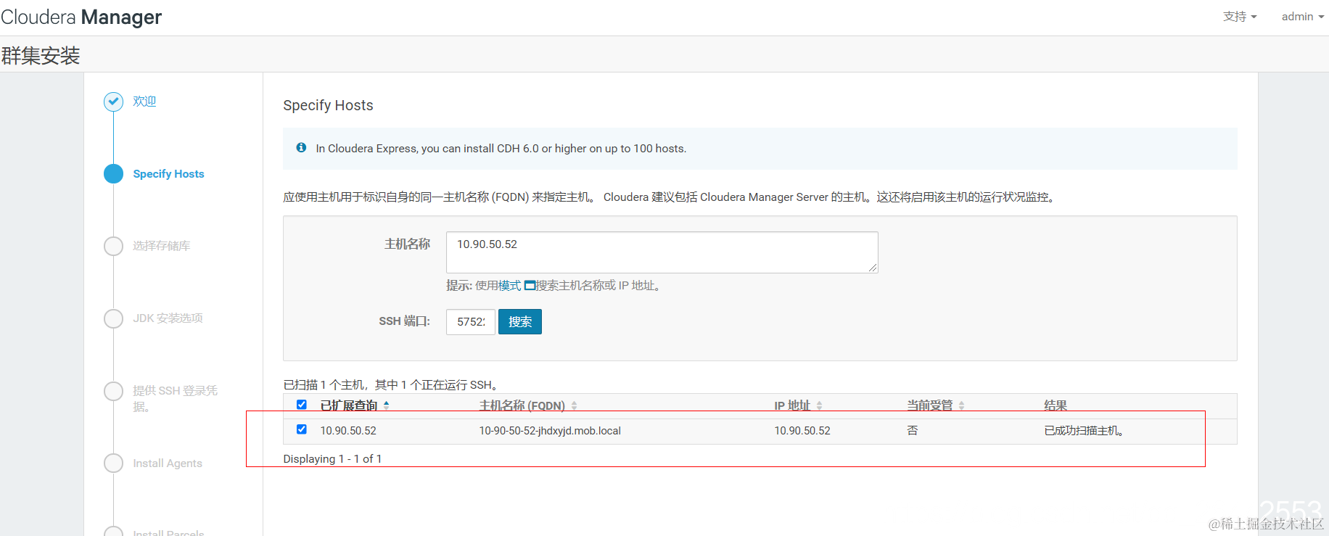The image size is (1329, 536).
Task: Click the Displaying 1 - 1 of 1 text
Action: 332,459
